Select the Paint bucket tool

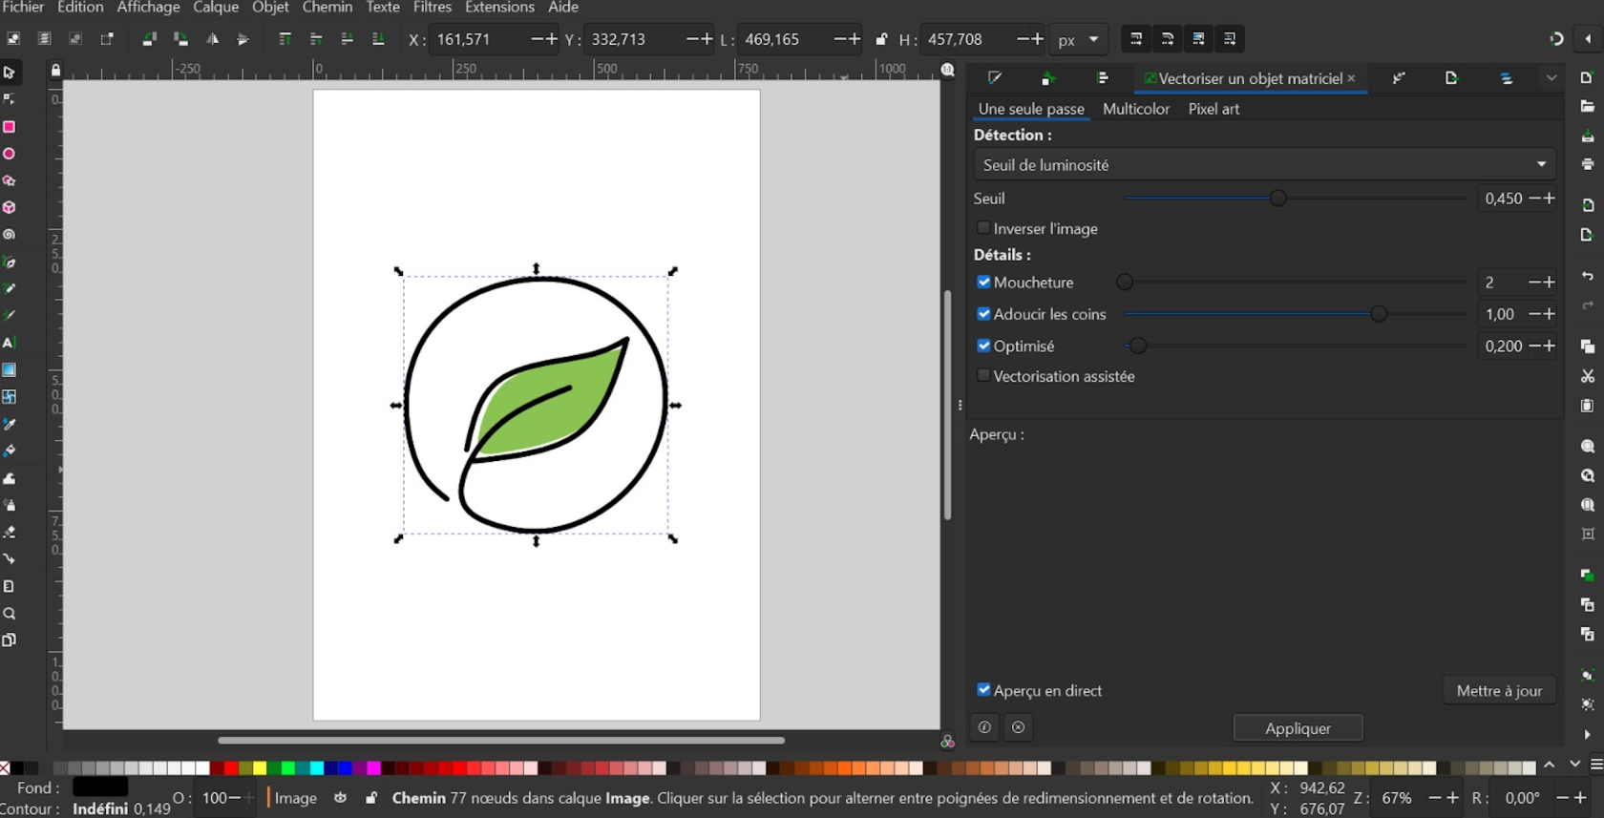pos(10,451)
